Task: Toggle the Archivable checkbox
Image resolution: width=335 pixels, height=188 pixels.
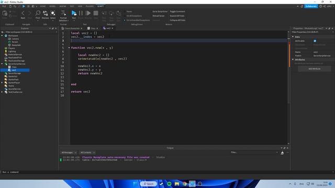Action: [315, 41]
